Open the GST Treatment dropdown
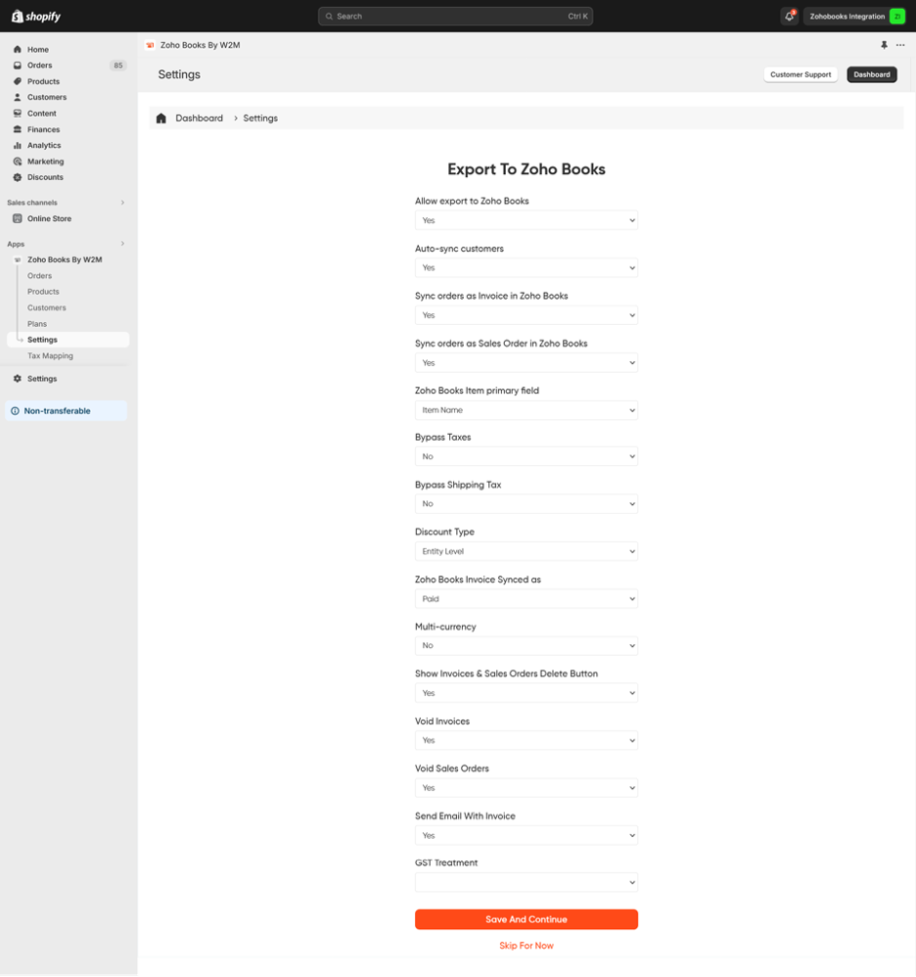This screenshot has height=977, width=916. [526, 882]
